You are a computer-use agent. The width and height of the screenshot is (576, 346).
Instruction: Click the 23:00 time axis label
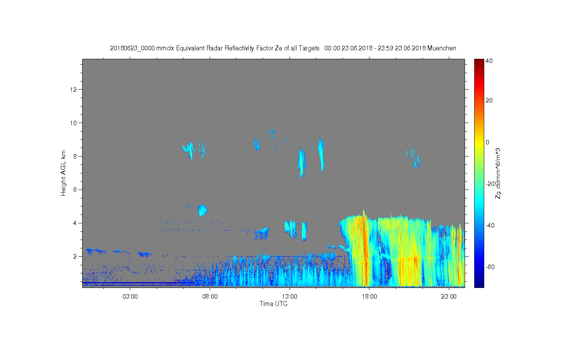coord(449,297)
